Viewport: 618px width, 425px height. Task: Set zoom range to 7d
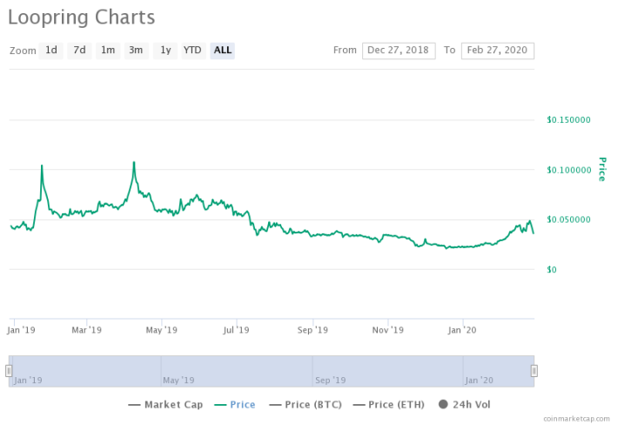coord(79,51)
